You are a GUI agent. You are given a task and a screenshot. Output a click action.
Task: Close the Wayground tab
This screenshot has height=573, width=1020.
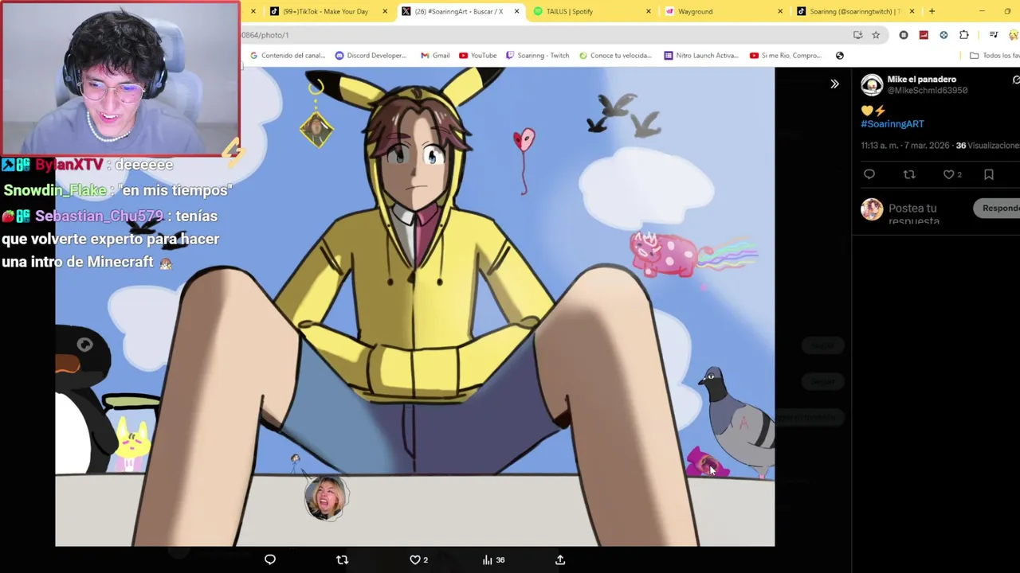780,11
